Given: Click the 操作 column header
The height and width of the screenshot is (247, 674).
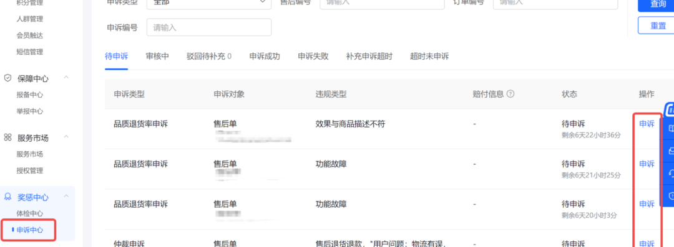Looking at the screenshot, I should point(647,95).
